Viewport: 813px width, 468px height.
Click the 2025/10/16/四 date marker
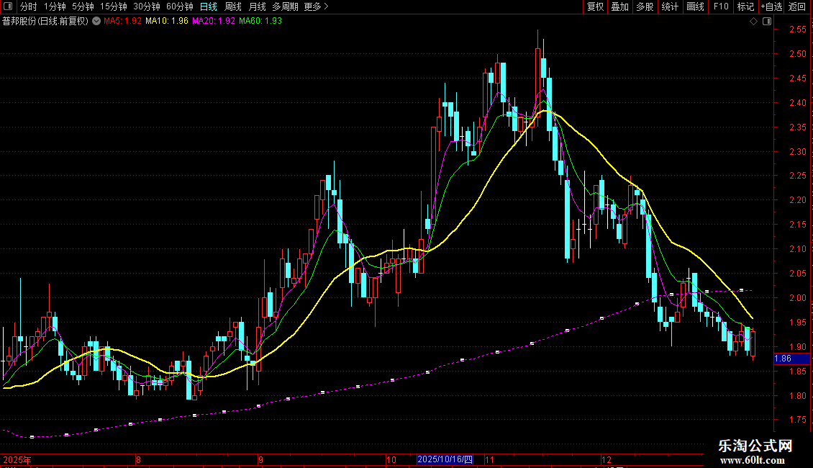pyautogui.click(x=445, y=459)
